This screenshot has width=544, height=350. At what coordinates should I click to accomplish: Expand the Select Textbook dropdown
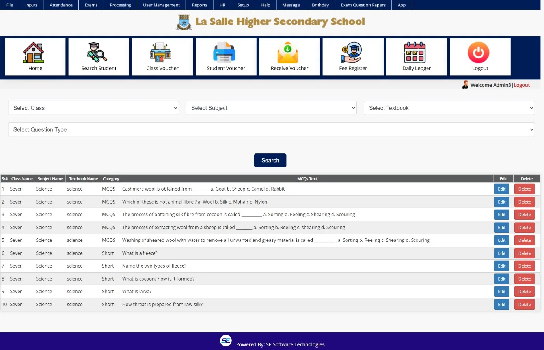point(449,108)
